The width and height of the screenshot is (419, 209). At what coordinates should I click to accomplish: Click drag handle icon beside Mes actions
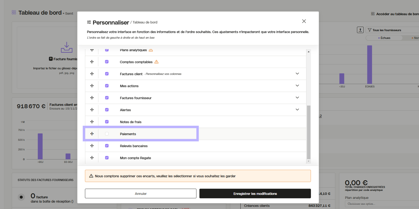pos(92,86)
